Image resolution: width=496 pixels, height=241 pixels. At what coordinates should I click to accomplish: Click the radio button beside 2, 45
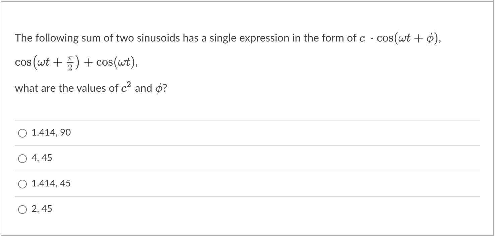click(22, 209)
